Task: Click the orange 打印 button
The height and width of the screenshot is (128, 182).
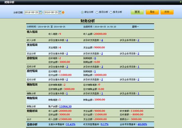Action: pyautogui.click(x=167, y=12)
